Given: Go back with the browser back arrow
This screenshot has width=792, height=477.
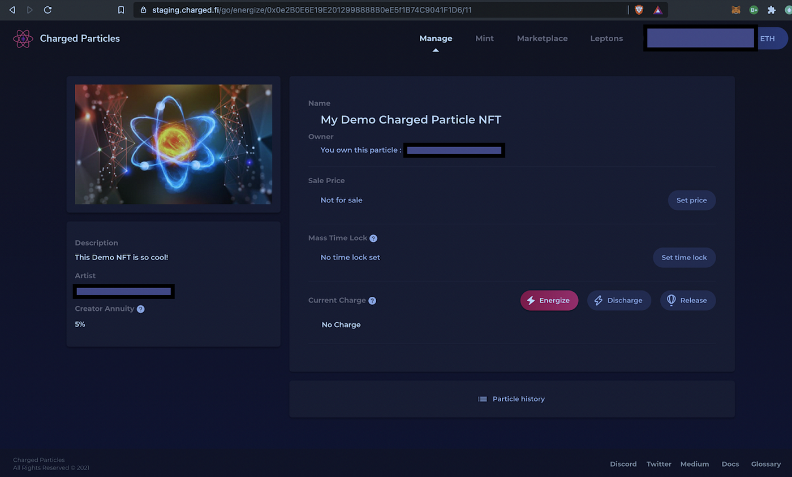Looking at the screenshot, I should (x=12, y=10).
